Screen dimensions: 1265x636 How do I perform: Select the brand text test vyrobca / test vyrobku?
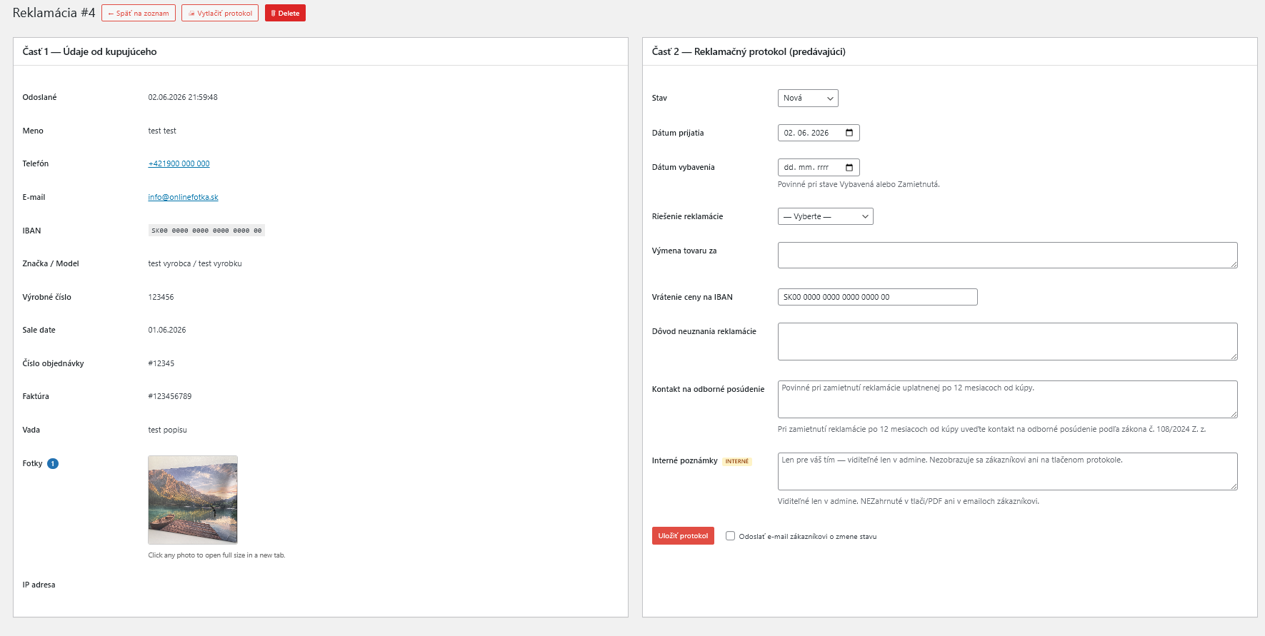195,263
